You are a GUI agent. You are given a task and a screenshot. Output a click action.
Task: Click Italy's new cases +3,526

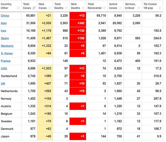(47, 23)
